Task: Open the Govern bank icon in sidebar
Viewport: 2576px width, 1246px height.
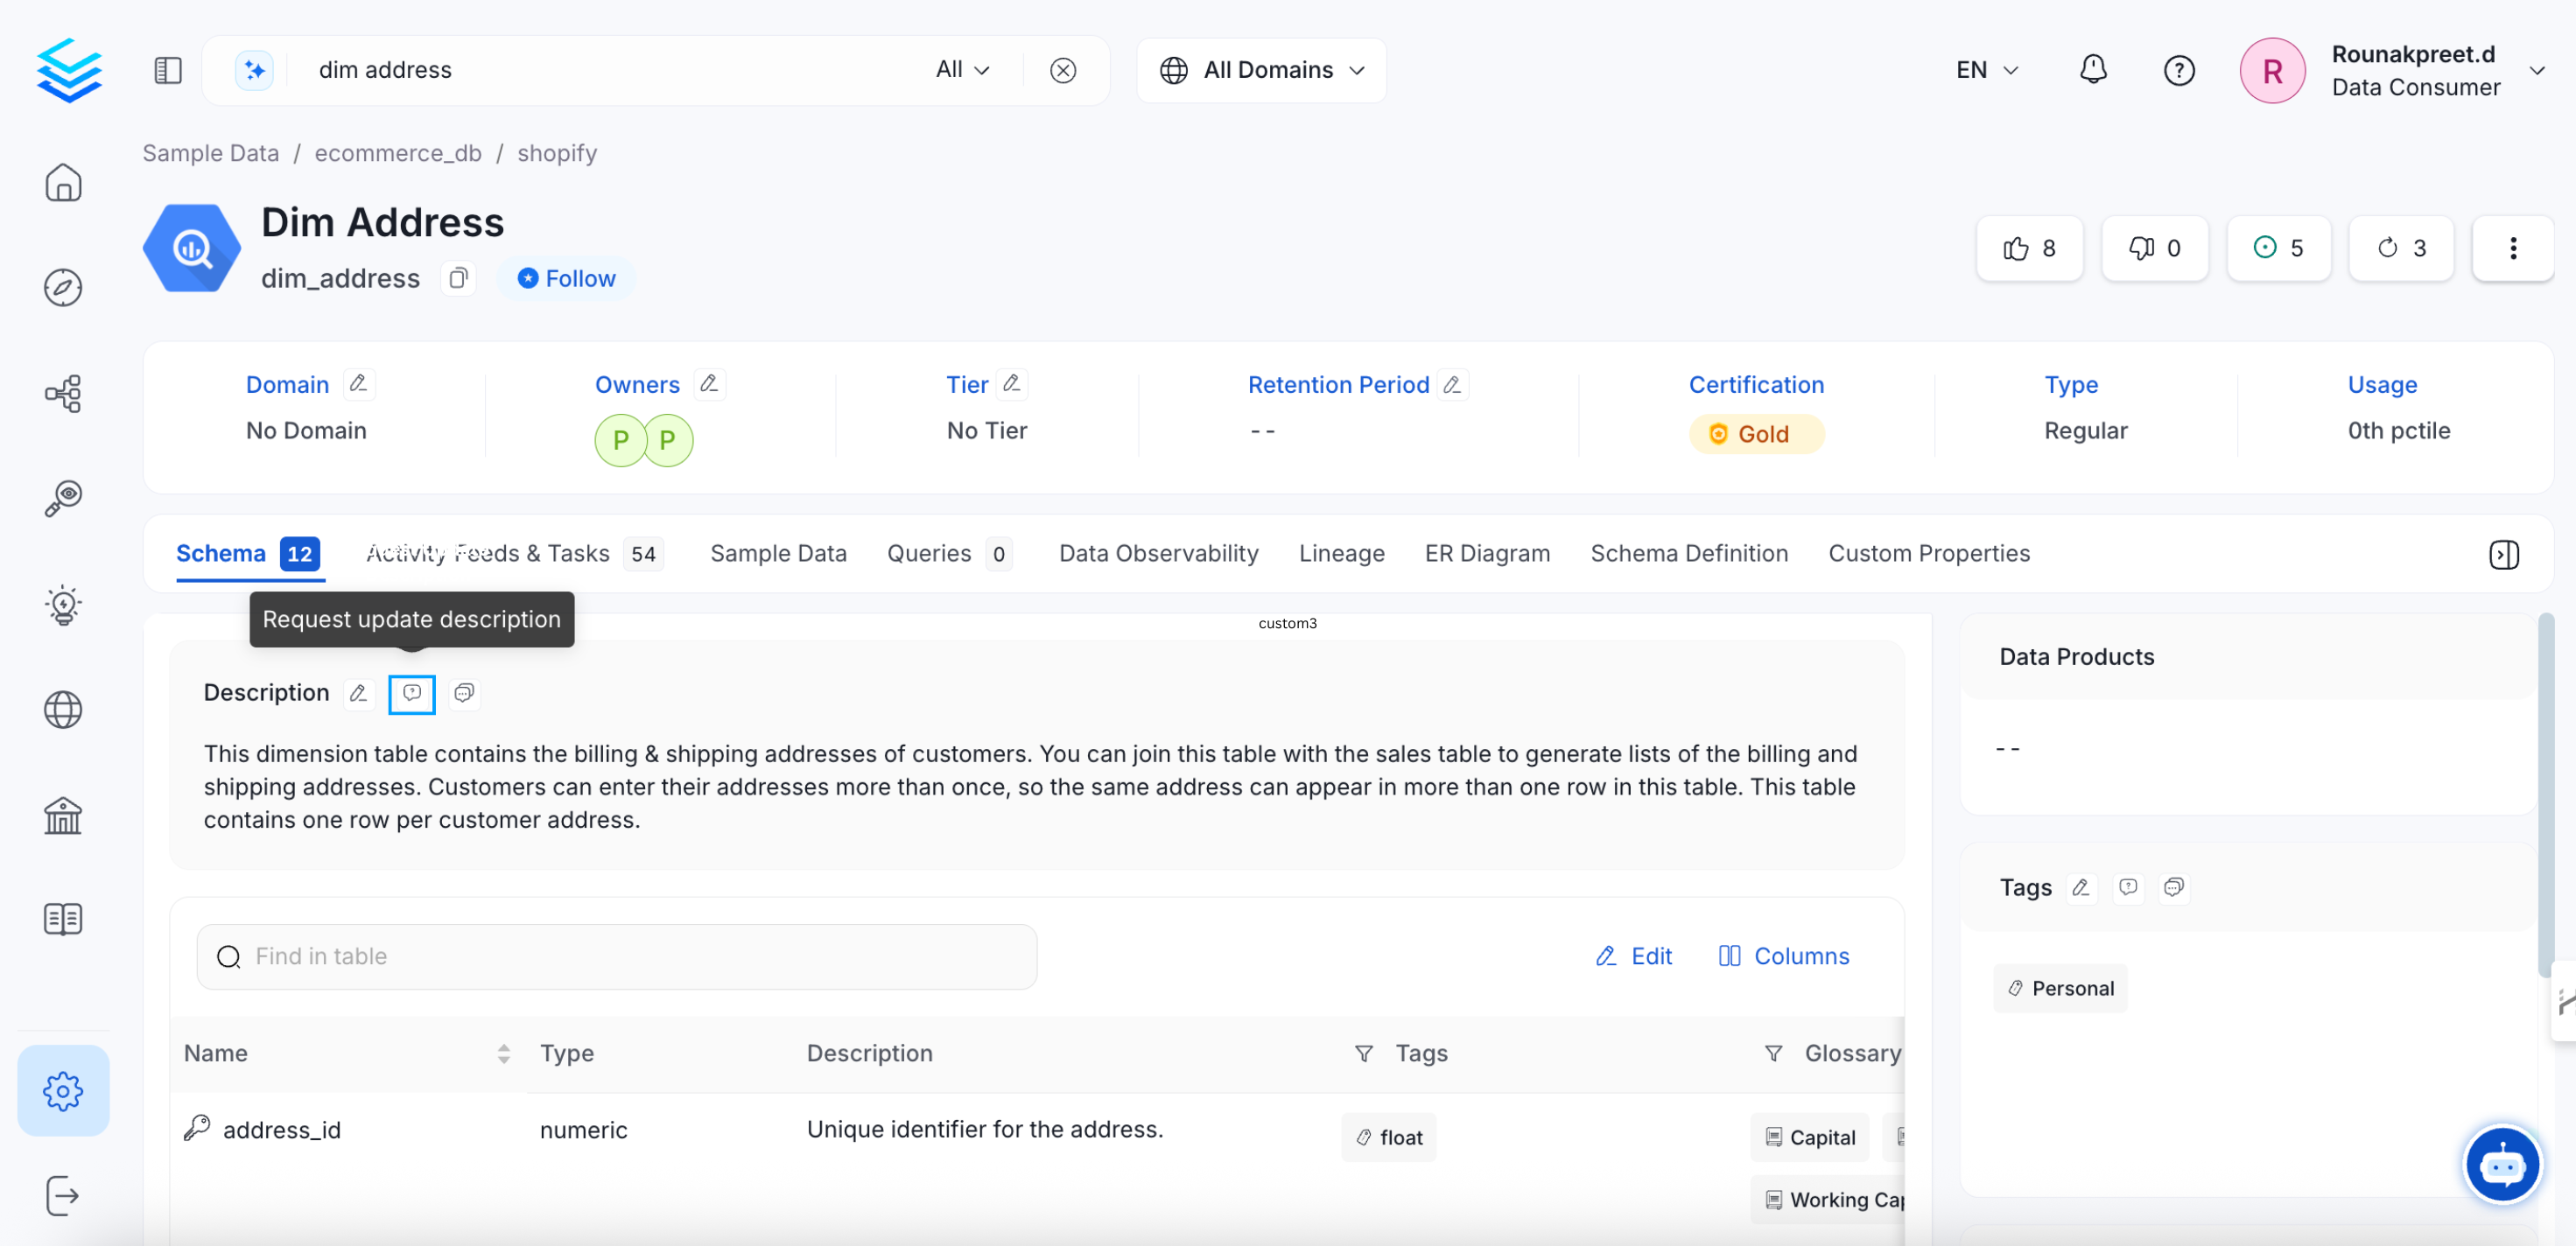Action: tap(63, 815)
